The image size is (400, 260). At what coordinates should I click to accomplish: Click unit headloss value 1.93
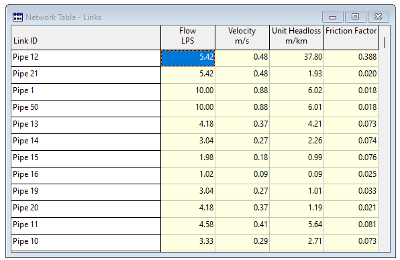297,75
